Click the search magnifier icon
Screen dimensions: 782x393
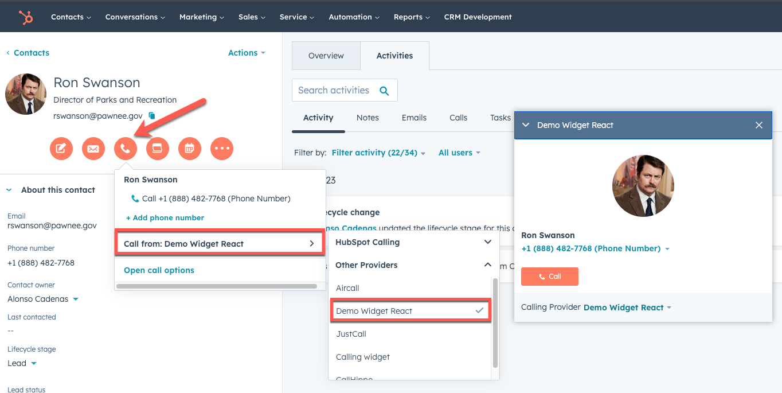pos(384,91)
